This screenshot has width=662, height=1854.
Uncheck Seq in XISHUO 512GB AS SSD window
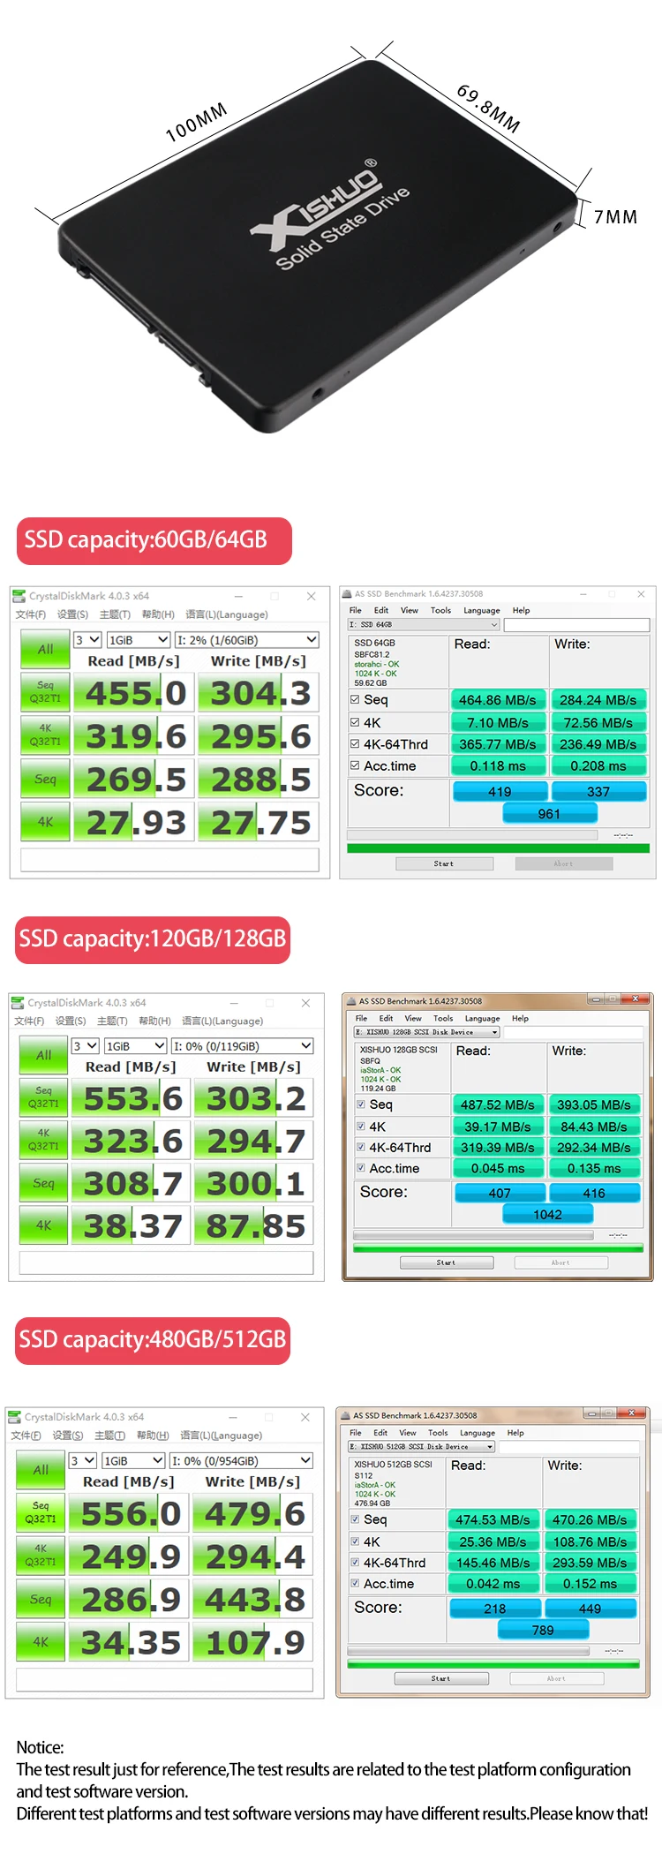coord(355,1519)
